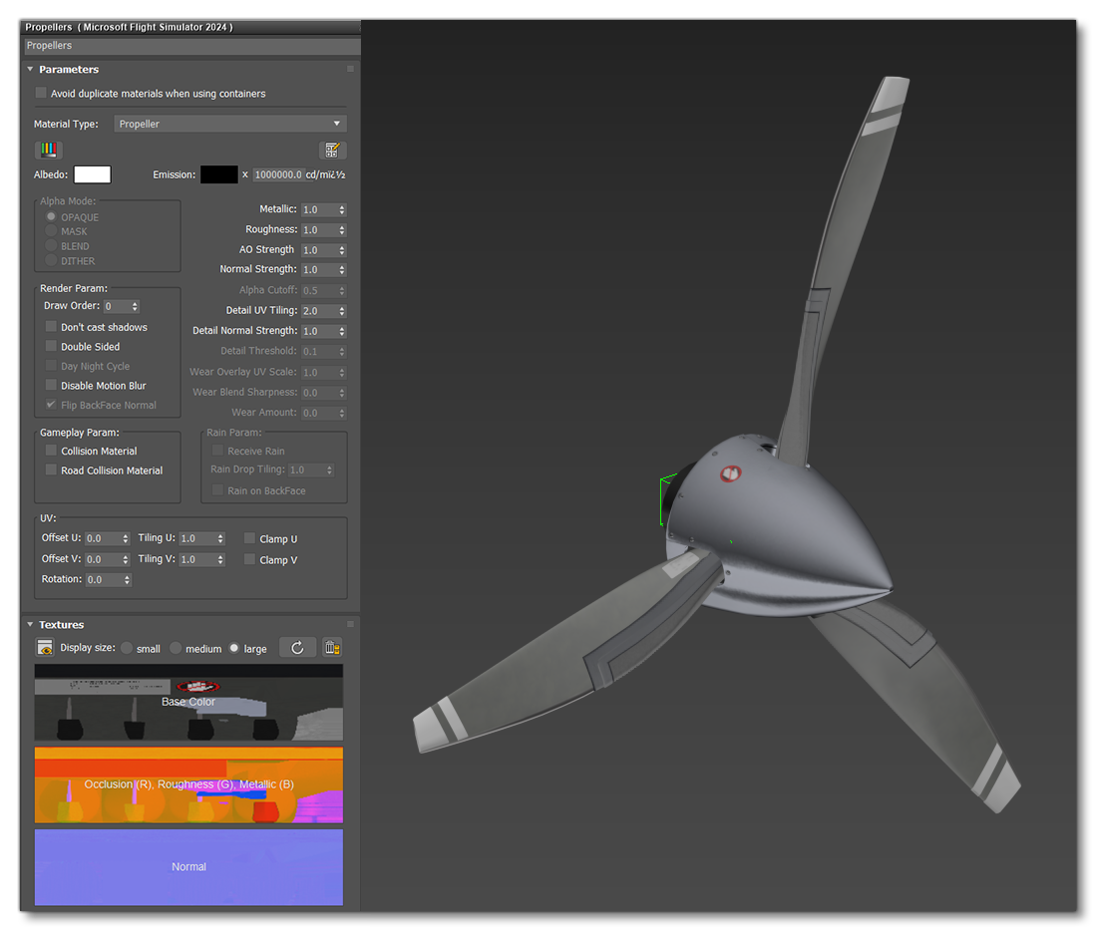
Task: Collapse the Textures rollout
Action: (30, 624)
